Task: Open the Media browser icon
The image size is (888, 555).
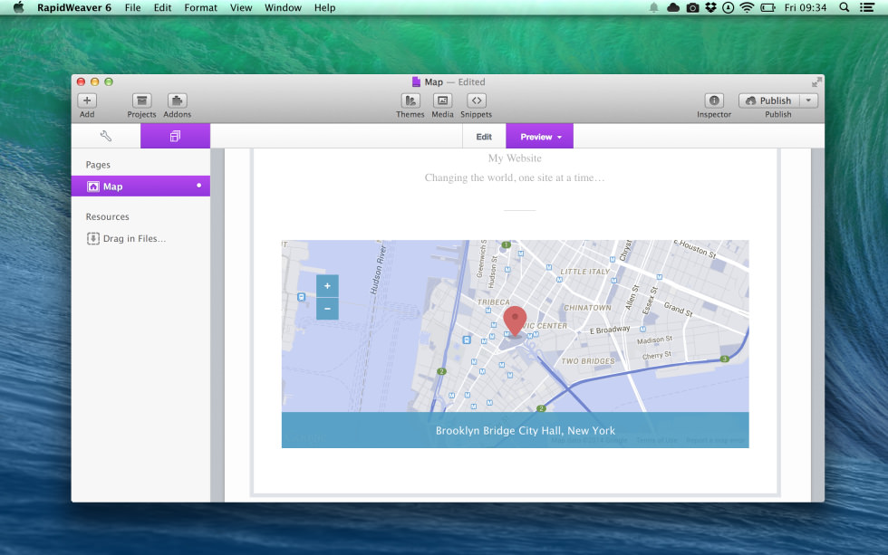Action: click(x=442, y=100)
